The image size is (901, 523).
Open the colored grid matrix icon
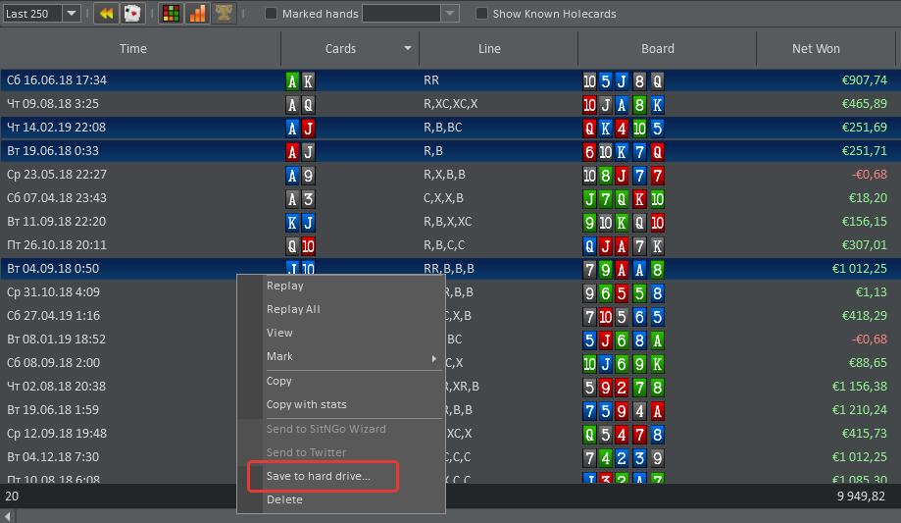click(171, 14)
